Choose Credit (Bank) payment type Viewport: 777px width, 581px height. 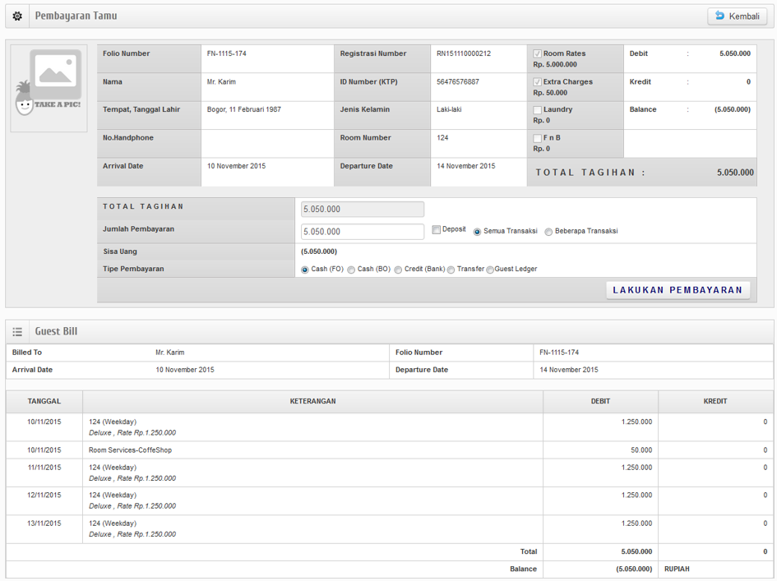point(398,270)
